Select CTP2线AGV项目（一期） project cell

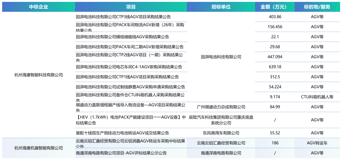pyautogui.click(x=131, y=57)
